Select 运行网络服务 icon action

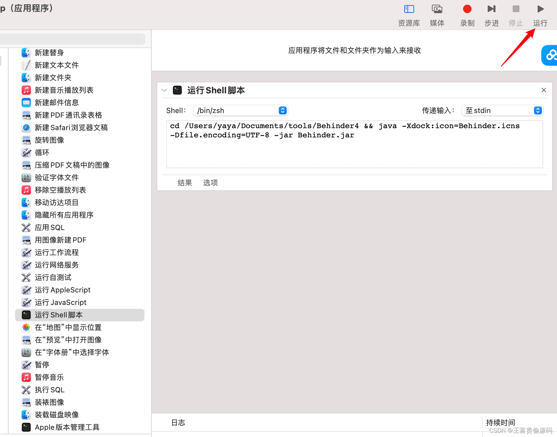click(26, 265)
